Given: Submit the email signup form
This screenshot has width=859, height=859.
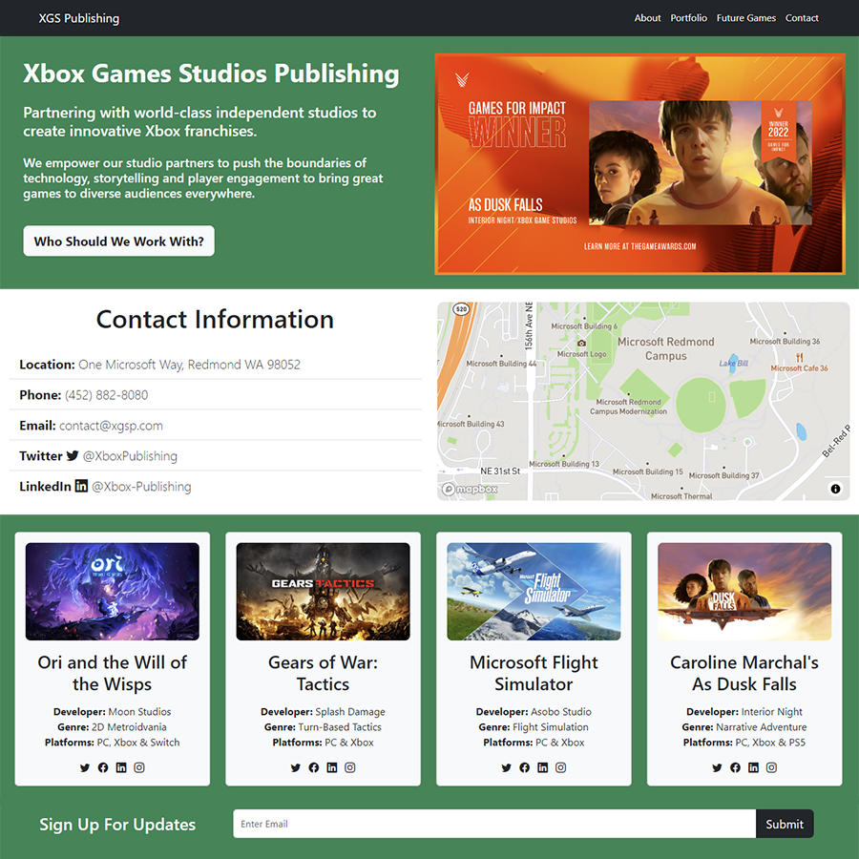Looking at the screenshot, I should 785,824.
